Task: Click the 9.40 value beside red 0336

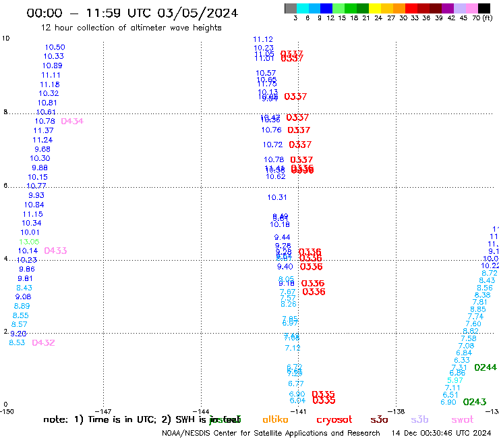Action: pyautogui.click(x=285, y=267)
